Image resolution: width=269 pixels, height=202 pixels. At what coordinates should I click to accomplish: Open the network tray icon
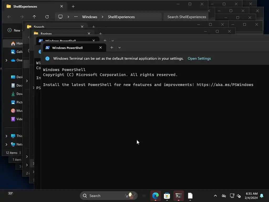tap(232, 196)
